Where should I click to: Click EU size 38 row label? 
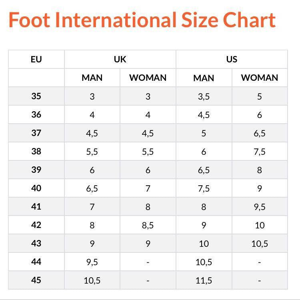(36, 152)
